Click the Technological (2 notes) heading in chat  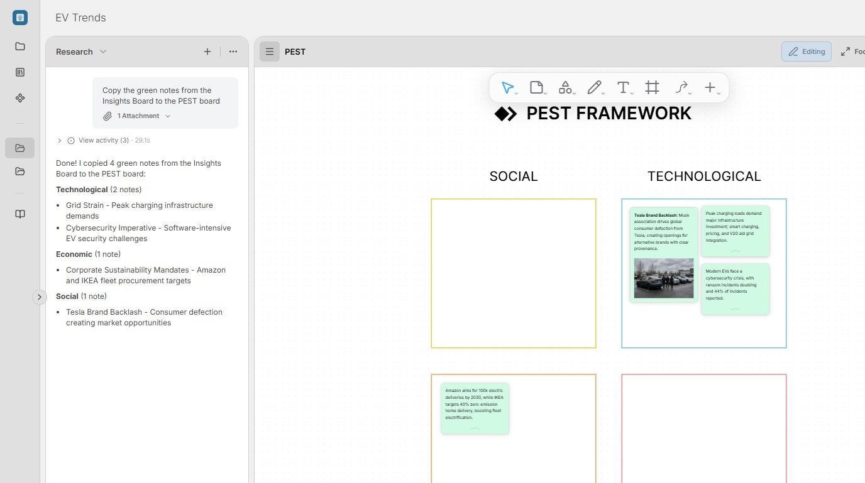tap(99, 190)
